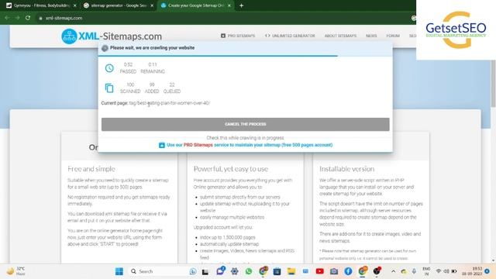Open the taskbar clock and date
Image resolution: width=496 pixels, height=279 pixels.
(472, 271)
